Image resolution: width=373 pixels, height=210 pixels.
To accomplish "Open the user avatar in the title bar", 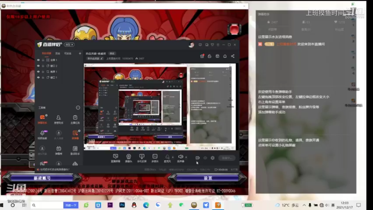I will tap(191, 45).
